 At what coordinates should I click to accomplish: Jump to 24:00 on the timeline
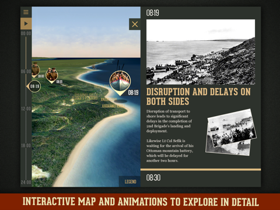tap(26, 182)
